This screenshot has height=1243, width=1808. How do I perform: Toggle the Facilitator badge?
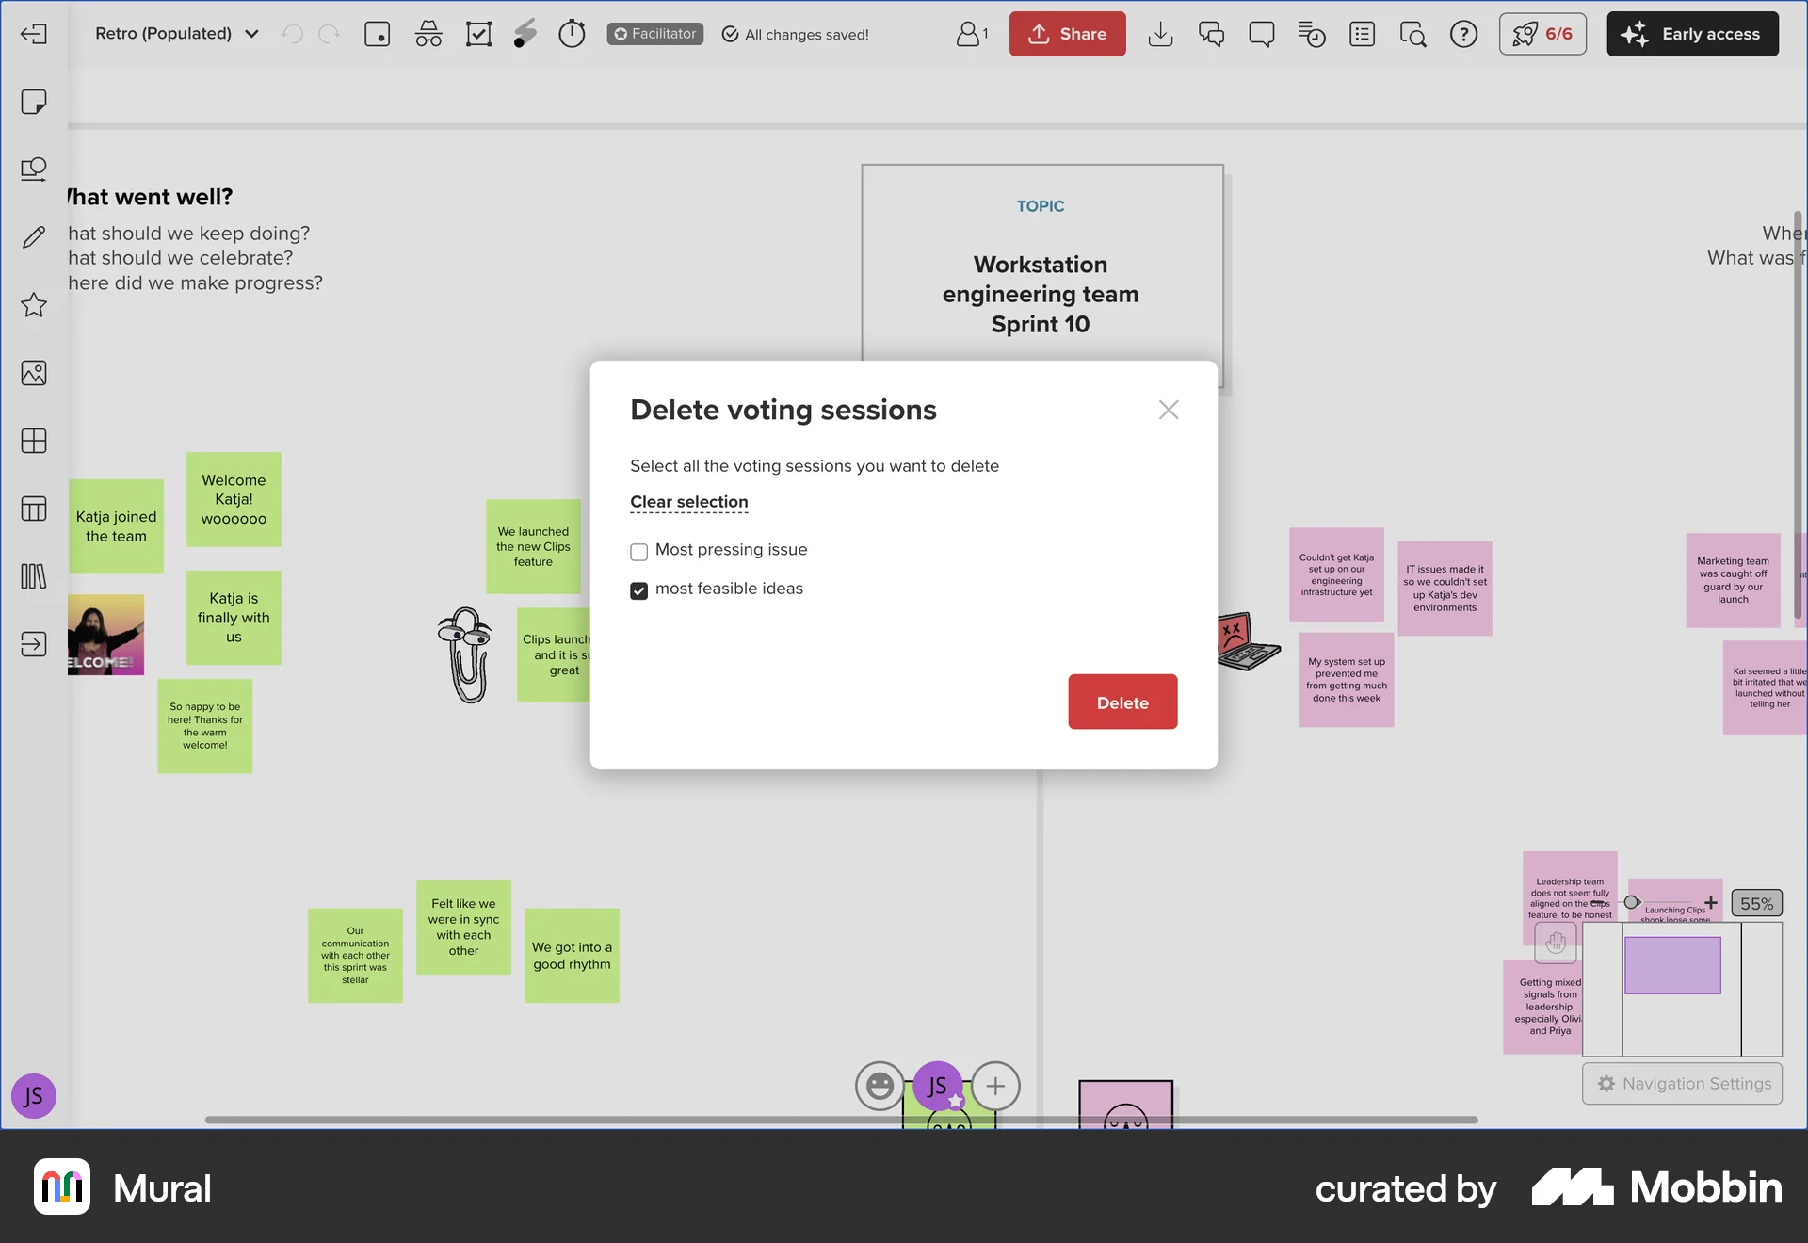(654, 34)
